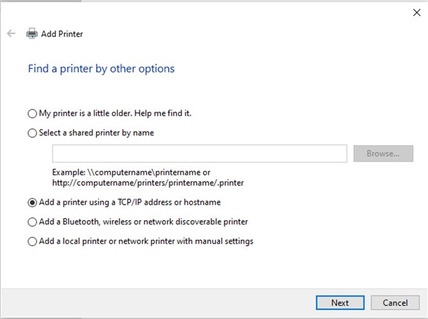The width and height of the screenshot is (428, 319).
Task: Select the TCP/IP address or hostname radio button
Action: [x=32, y=202]
